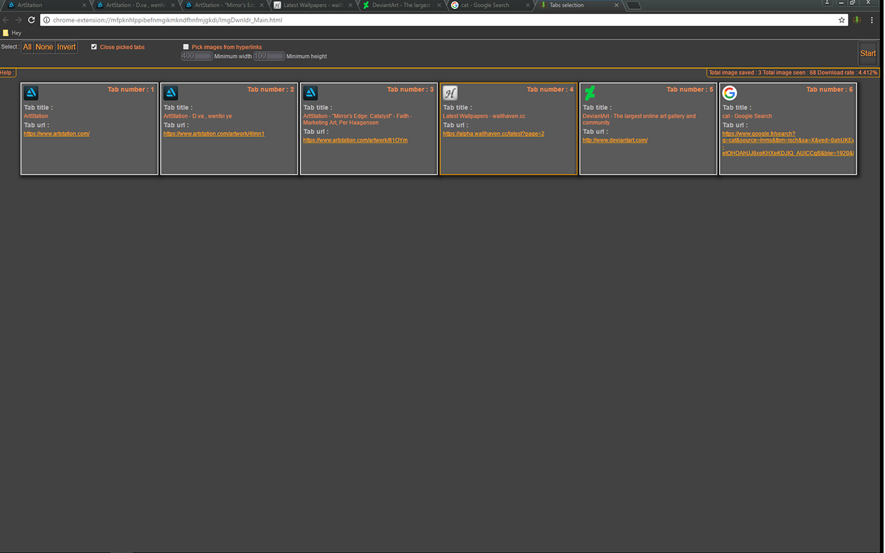
Task: Deselect tabs with the None button
Action: (44, 47)
